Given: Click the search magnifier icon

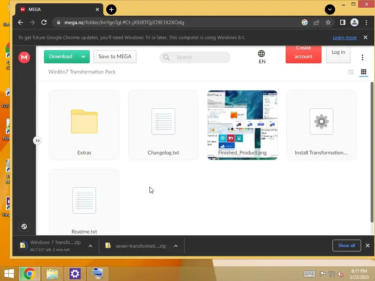Looking at the screenshot, I should [x=166, y=57].
